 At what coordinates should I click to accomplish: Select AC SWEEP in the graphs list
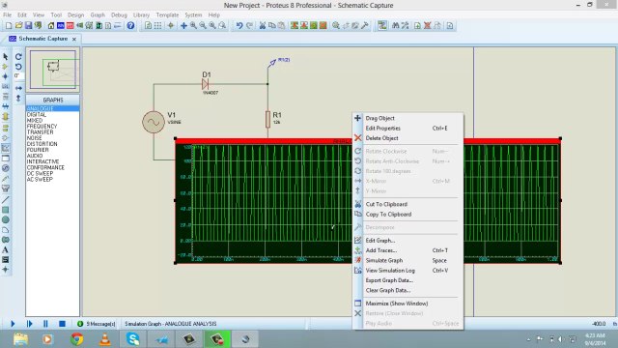coord(40,180)
